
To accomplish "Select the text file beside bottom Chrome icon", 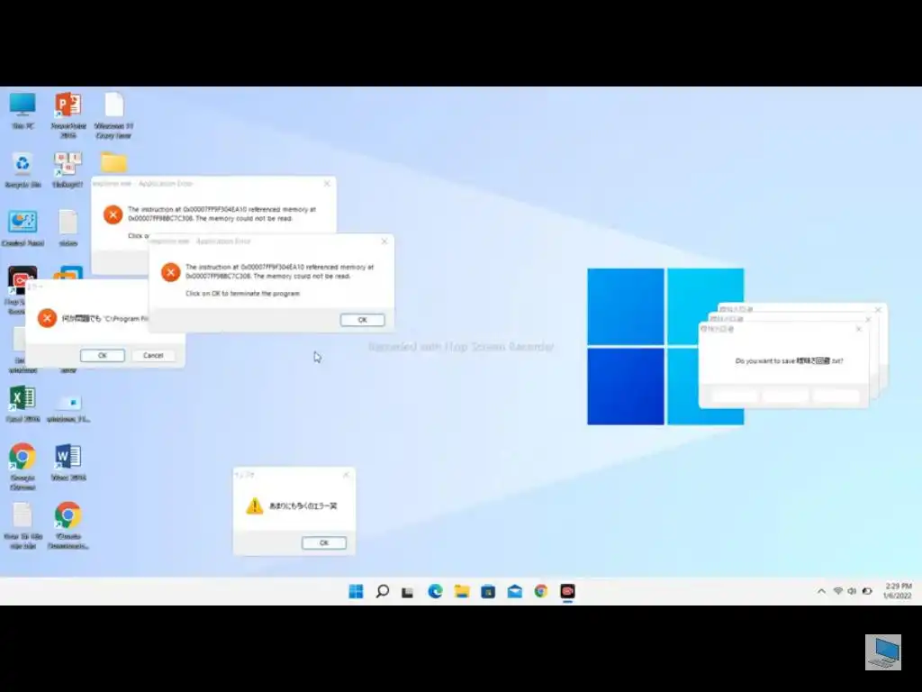I will 23,526.
